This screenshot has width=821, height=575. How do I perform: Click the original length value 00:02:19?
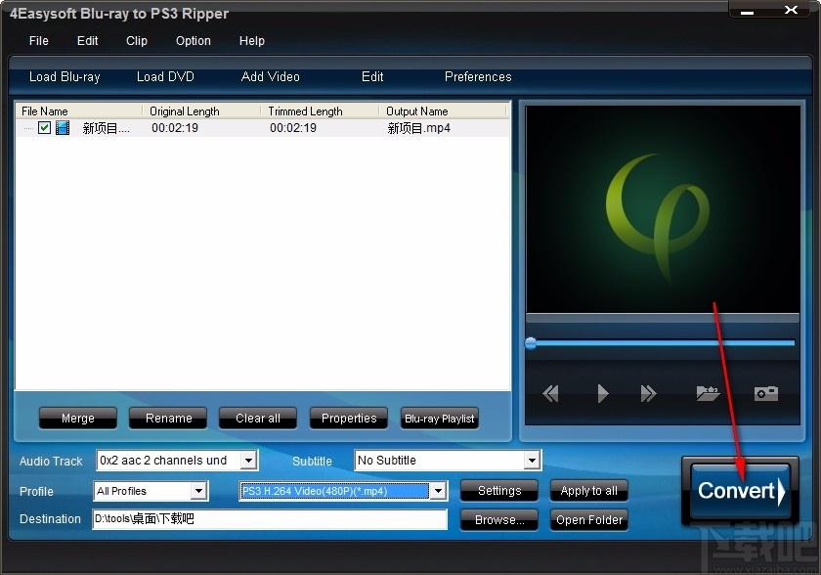175,128
